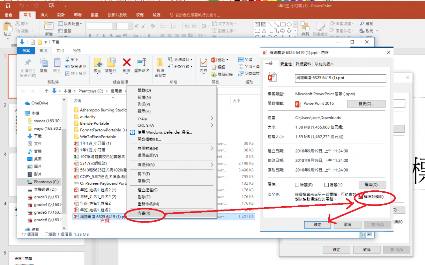Click the Properties (內容) checkmark icon in Explorer ribbon

pyautogui.click(x=204, y=62)
